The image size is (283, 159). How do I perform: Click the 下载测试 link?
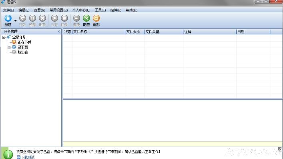click(28, 157)
